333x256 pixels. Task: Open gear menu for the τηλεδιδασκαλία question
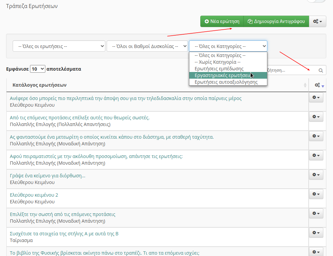[316, 97]
